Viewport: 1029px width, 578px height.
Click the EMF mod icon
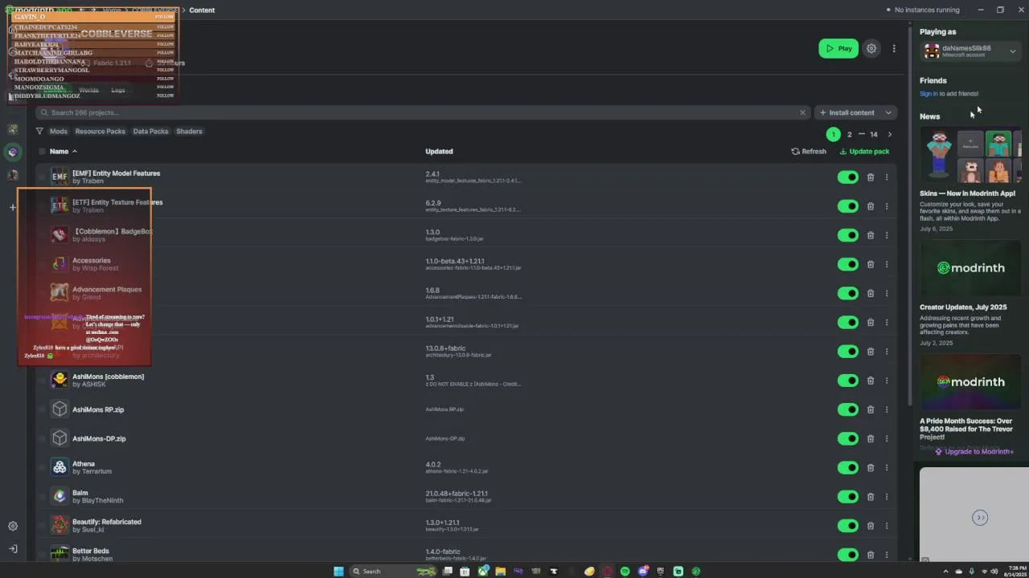point(59,177)
